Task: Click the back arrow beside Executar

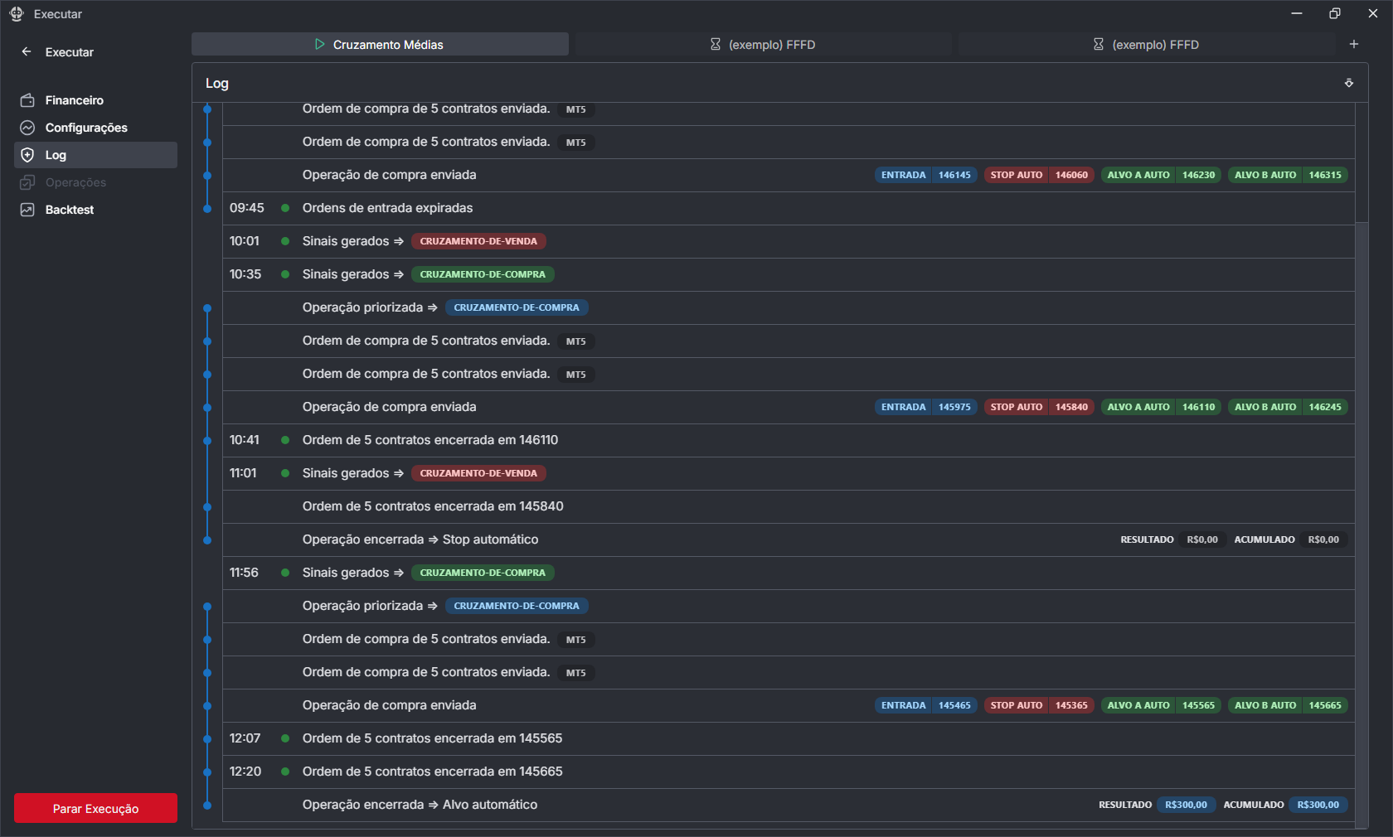Action: (x=27, y=51)
